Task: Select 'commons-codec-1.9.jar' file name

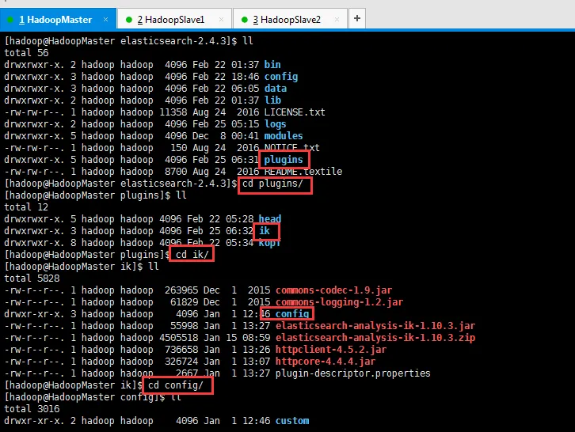Action: click(333, 290)
